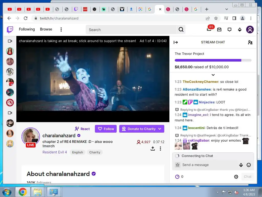Open the Twitch home logo
The width and height of the screenshot is (262, 197).
point(10,30)
